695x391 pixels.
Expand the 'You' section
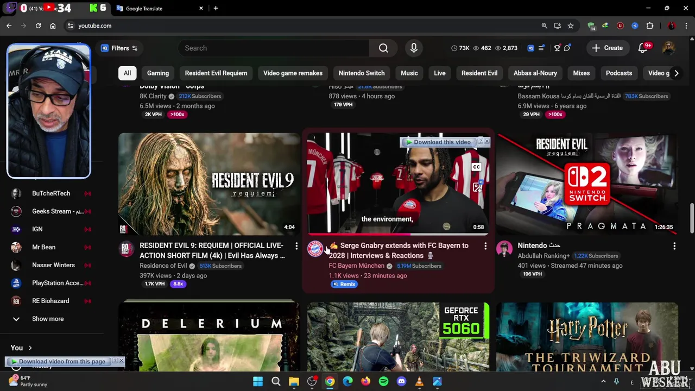point(22,348)
